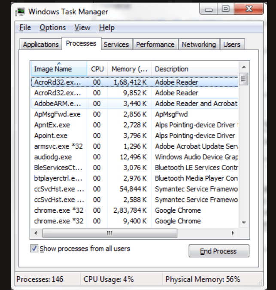
Task: Select the btplayerctrl.e... process
Action: point(135,178)
